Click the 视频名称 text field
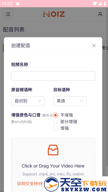108x192 pixels. [53, 76]
